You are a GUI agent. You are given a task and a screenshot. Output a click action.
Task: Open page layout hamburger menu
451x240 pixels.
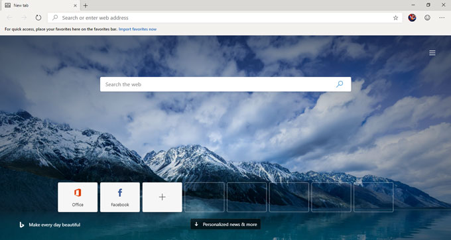(x=432, y=53)
